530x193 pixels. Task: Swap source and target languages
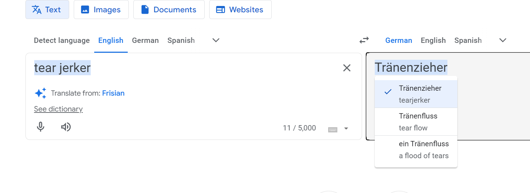[364, 40]
